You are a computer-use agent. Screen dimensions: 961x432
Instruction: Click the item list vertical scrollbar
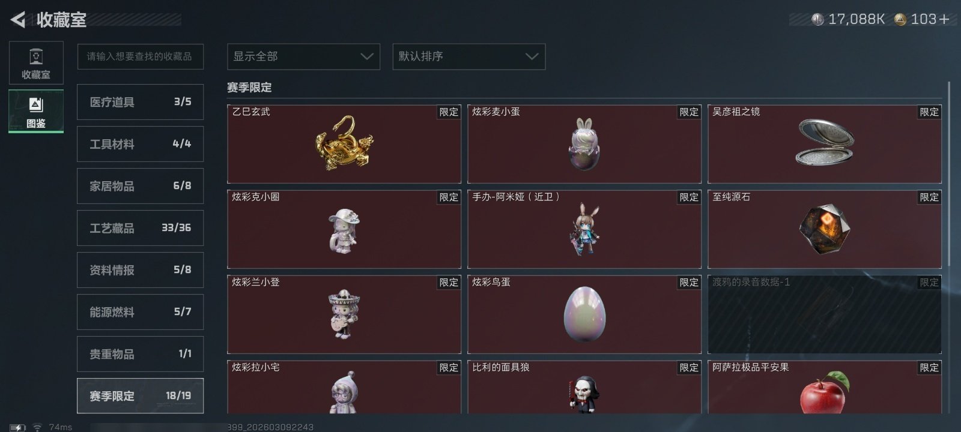(x=950, y=174)
